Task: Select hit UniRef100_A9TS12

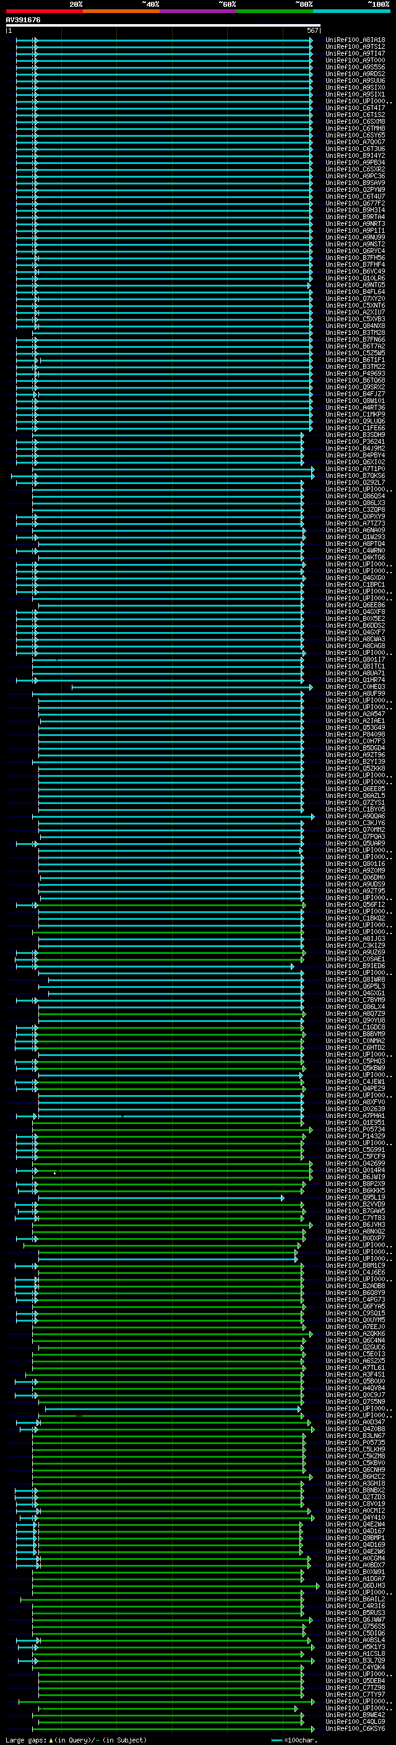Action: [355, 47]
